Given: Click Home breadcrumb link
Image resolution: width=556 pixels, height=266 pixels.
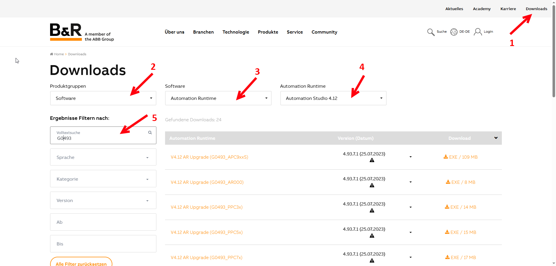Looking at the screenshot, I should click(59, 54).
